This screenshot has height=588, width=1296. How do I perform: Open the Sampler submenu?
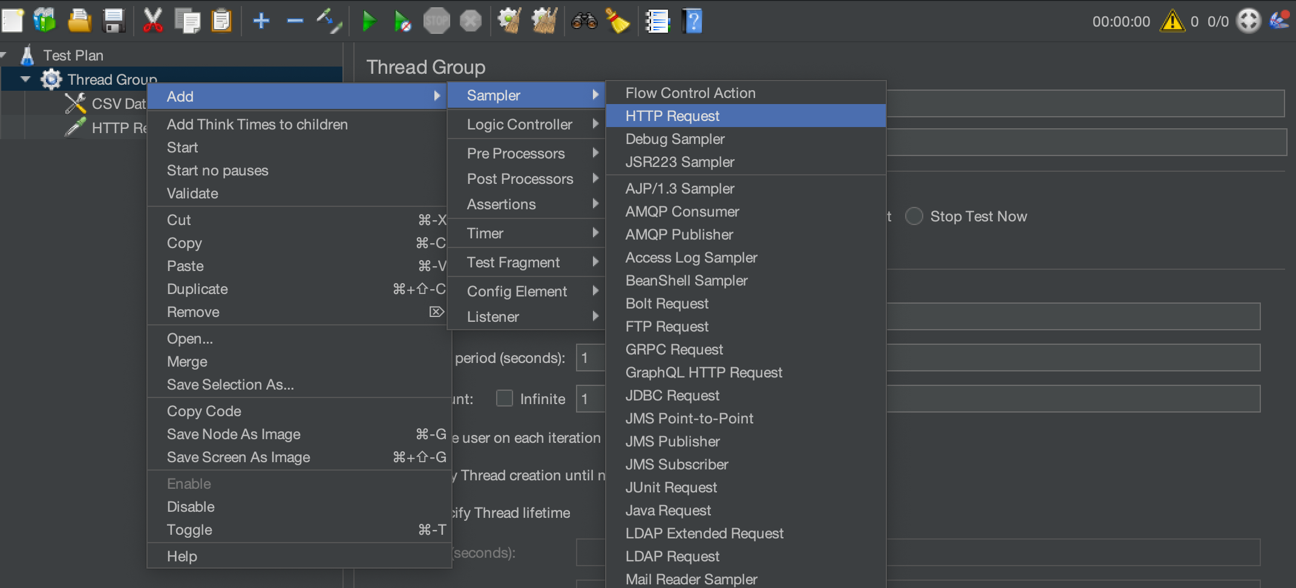[526, 95]
